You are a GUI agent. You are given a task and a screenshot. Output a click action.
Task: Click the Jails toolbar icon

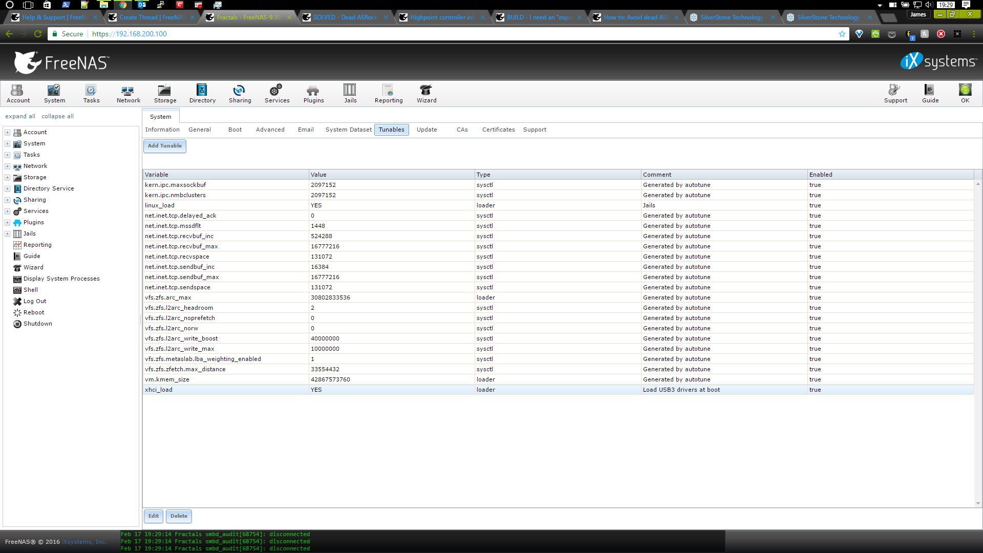pyautogui.click(x=350, y=94)
